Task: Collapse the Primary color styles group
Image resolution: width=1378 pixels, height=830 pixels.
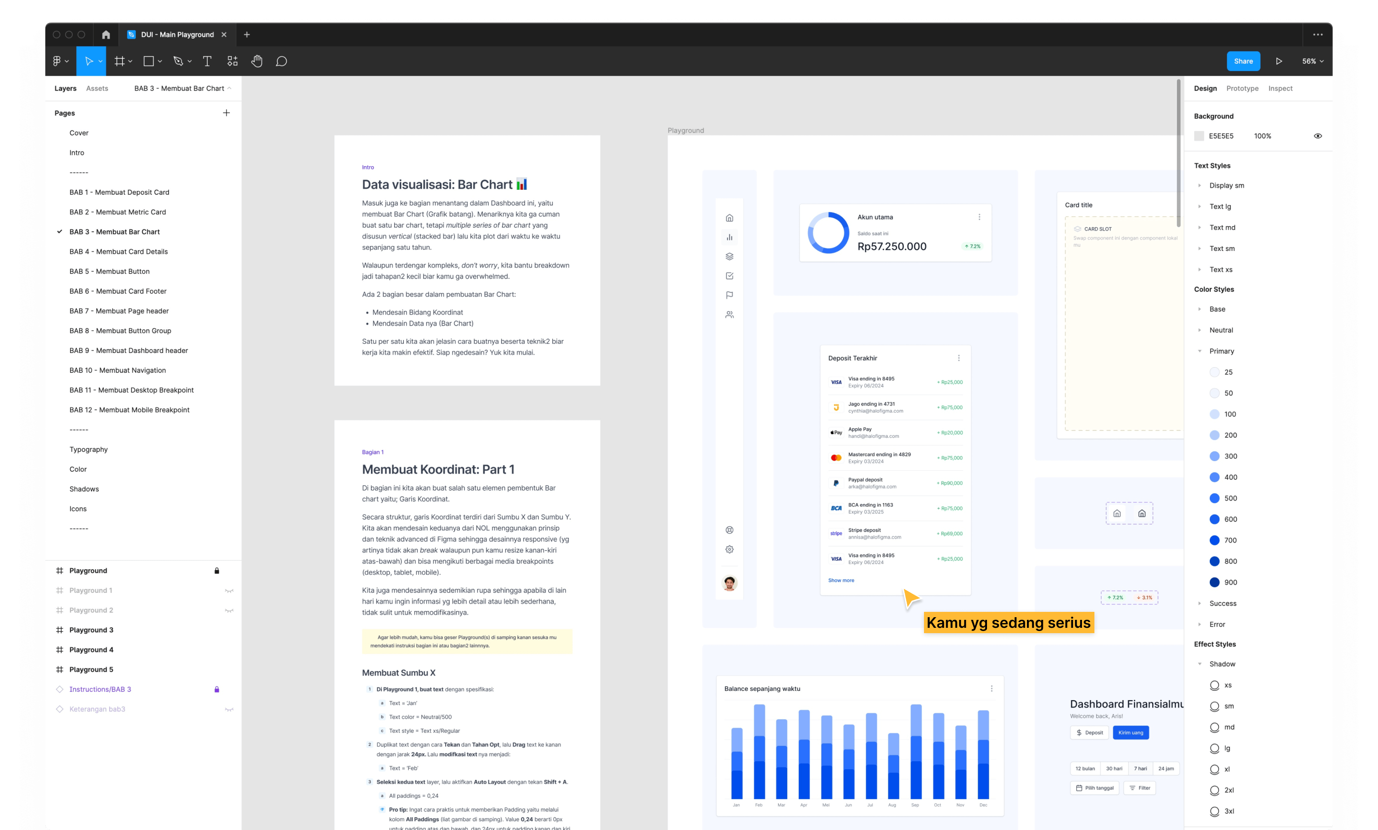Action: [x=1199, y=351]
